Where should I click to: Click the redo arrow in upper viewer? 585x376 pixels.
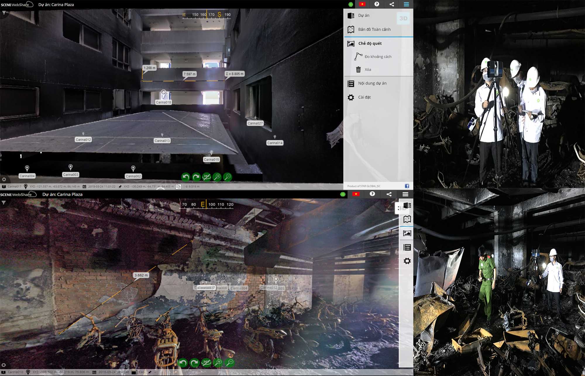point(196,177)
